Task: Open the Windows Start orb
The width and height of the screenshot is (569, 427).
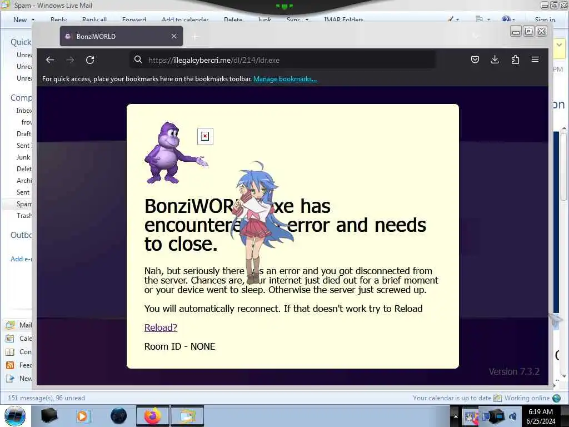Action: pos(15,416)
